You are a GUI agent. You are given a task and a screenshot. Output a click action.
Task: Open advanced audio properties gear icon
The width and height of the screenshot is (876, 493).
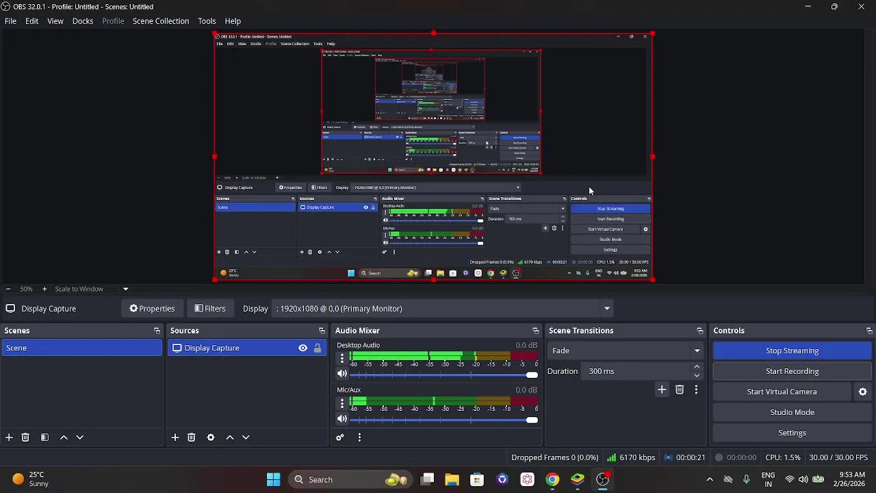tap(340, 438)
